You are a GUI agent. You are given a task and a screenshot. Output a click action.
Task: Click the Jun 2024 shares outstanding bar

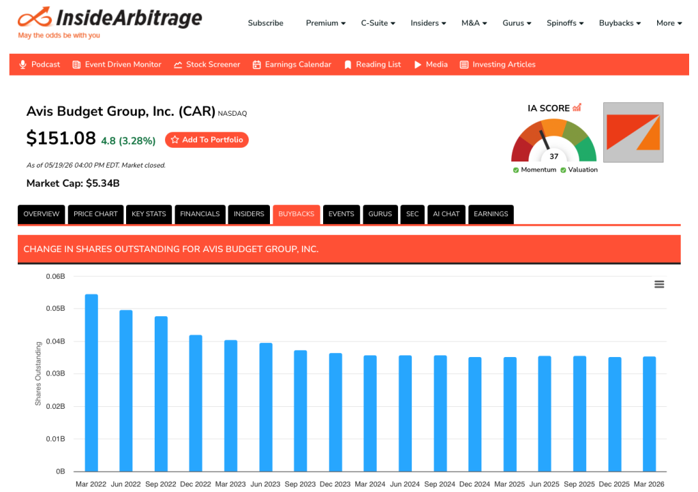[x=405, y=413]
